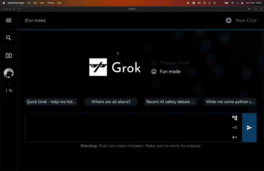The image size is (264, 171).
Task: Click the search magnifier in the sidebar
Action: pyautogui.click(x=9, y=38)
